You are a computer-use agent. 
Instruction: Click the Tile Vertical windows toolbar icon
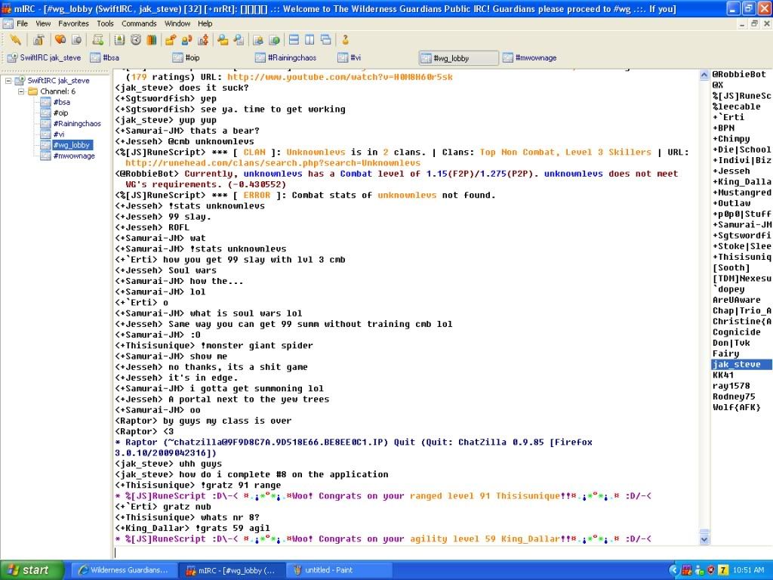[310, 40]
